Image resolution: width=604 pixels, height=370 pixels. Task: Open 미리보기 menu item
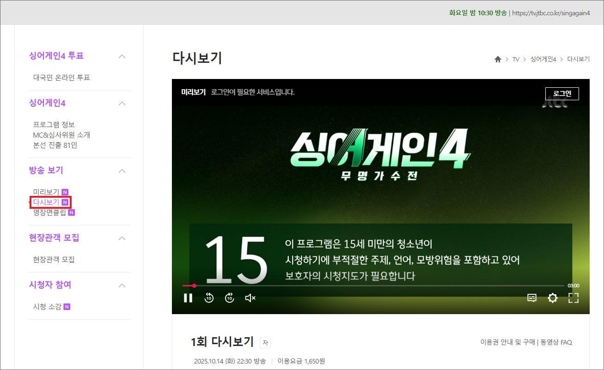click(46, 192)
